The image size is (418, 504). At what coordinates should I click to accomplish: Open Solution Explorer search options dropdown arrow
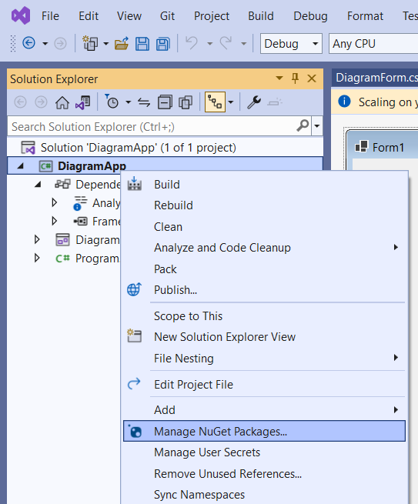(x=317, y=126)
